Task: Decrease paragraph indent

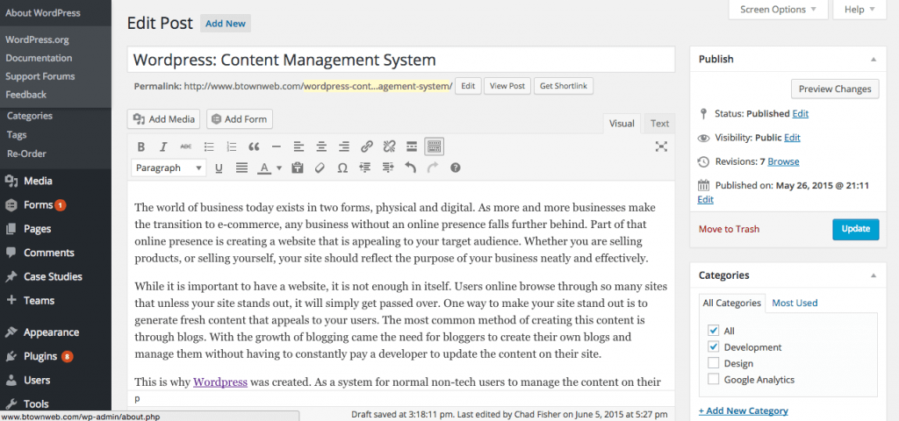Action: click(x=365, y=168)
